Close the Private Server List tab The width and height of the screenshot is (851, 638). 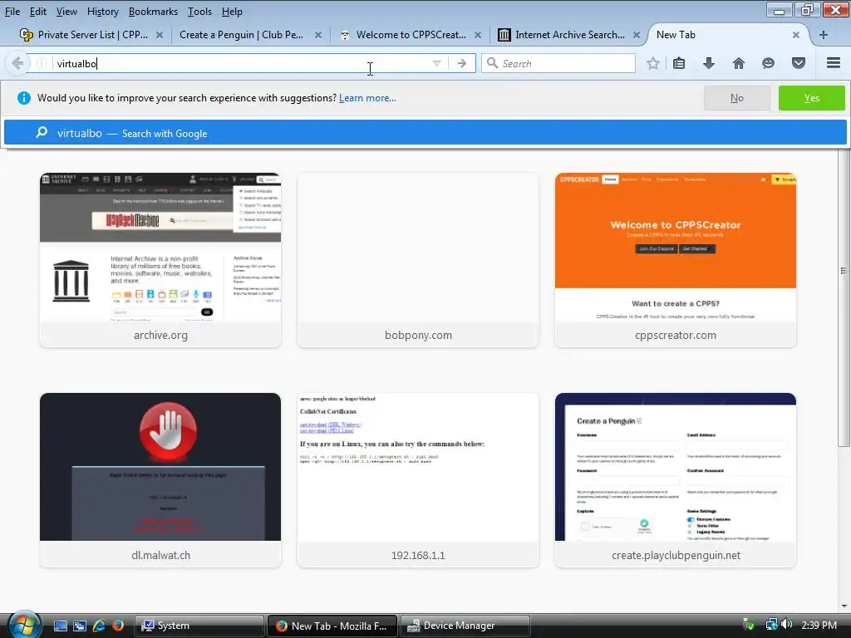159,35
